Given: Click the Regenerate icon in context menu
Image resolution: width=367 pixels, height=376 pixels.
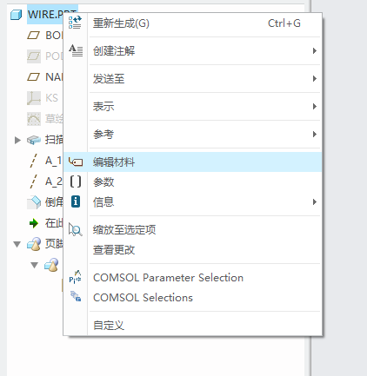Looking at the screenshot, I should coord(76,23).
